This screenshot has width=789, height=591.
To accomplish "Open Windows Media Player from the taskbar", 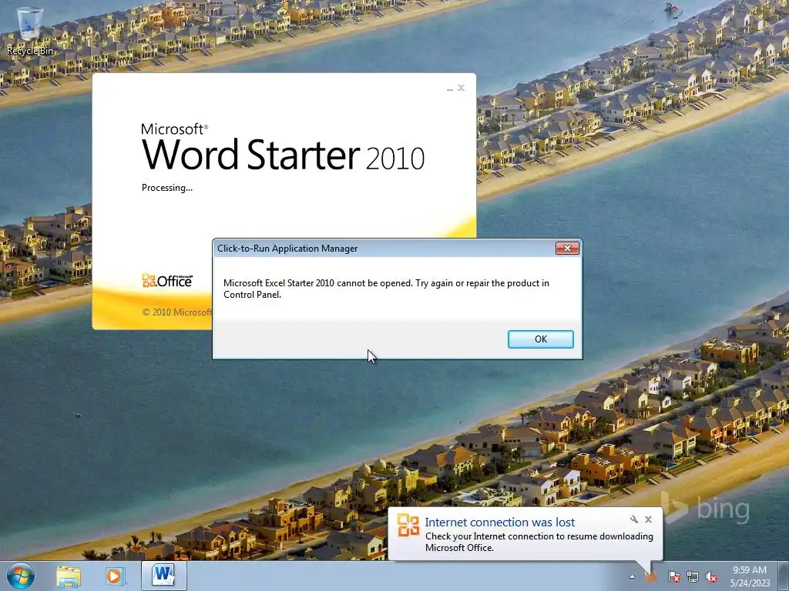I will click(115, 576).
